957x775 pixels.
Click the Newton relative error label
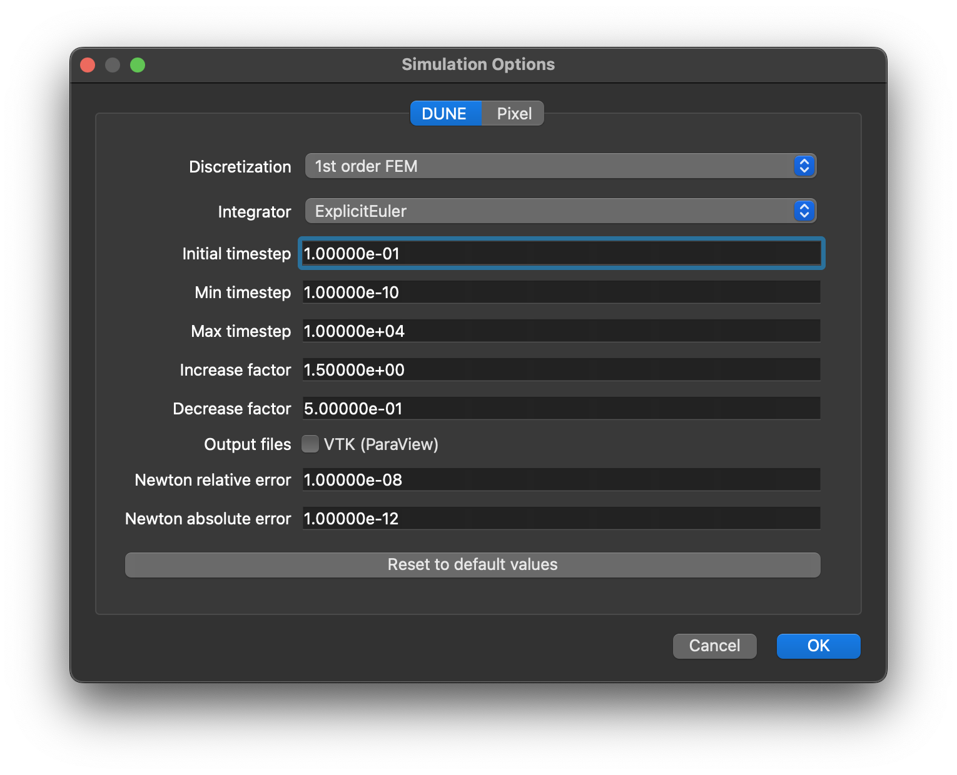pyautogui.click(x=213, y=480)
